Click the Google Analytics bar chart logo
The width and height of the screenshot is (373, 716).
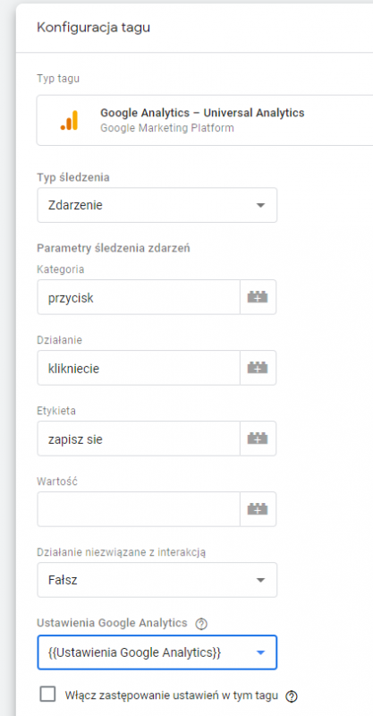point(69,121)
